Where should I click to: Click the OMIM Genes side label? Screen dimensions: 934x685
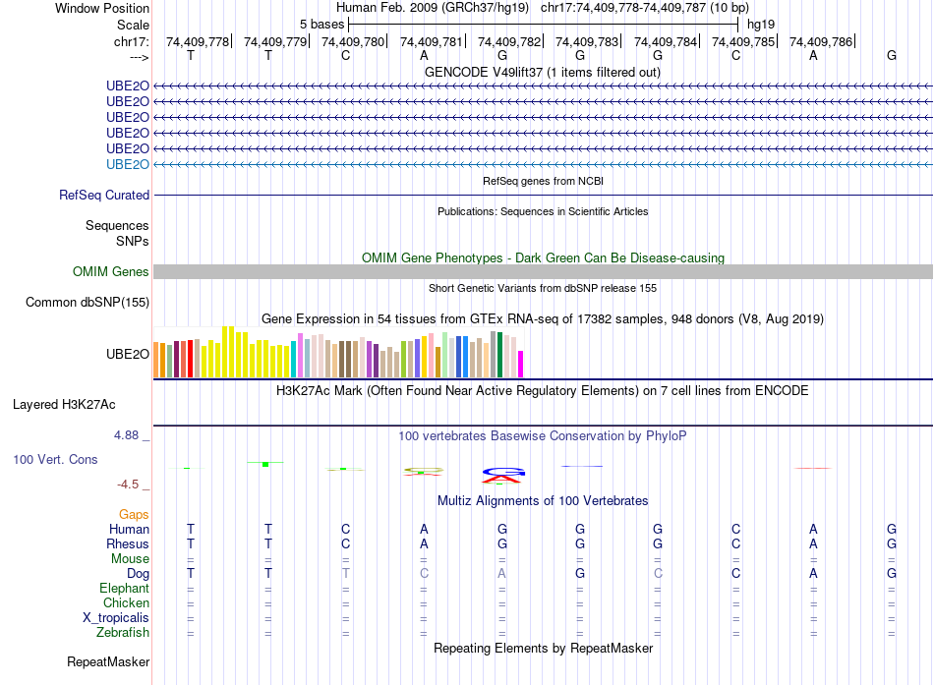(x=111, y=271)
